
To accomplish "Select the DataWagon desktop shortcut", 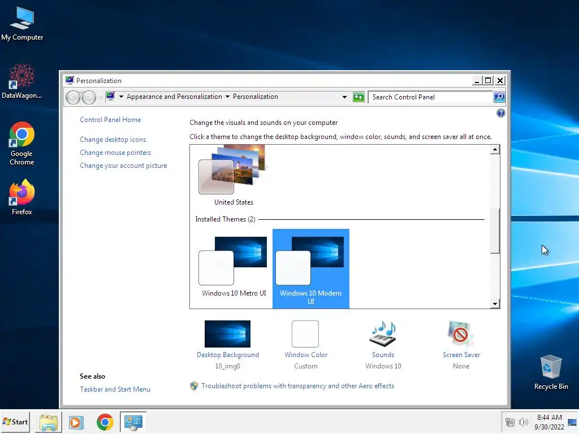I will coord(22,81).
